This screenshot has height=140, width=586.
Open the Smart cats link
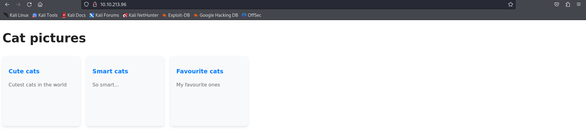pyautogui.click(x=110, y=71)
